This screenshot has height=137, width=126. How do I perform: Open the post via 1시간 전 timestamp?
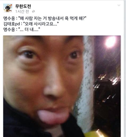(22, 11)
